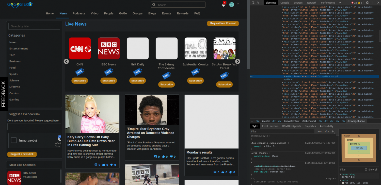Open the Podcasts nav tab
Image resolution: width=381 pixels, height=185 pixels.
(x=79, y=13)
